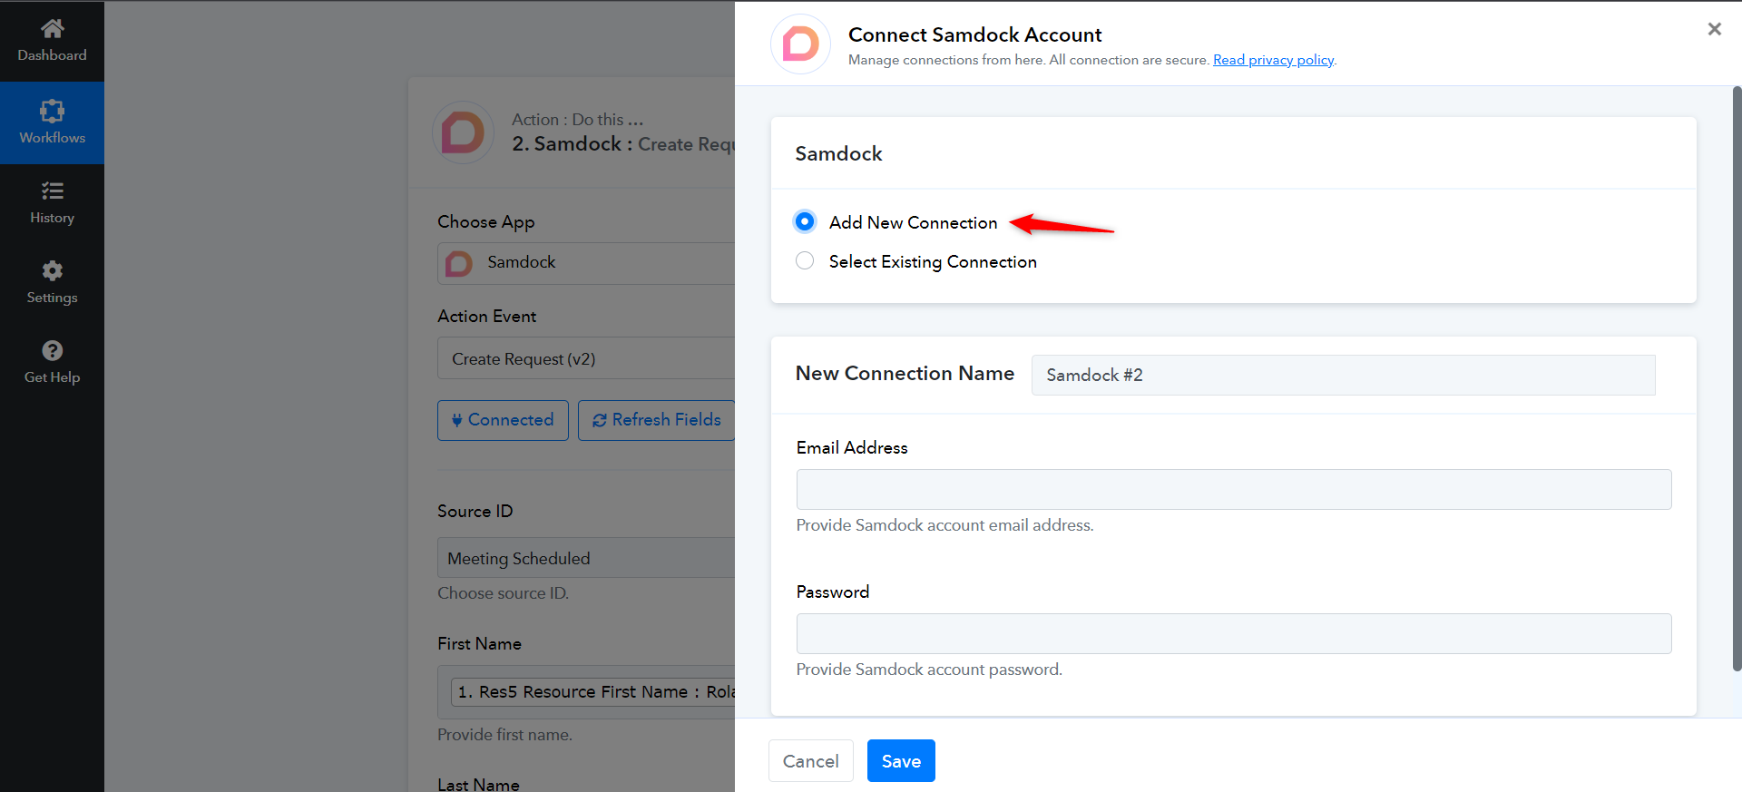Image resolution: width=1742 pixels, height=792 pixels.
Task: Click the dialog vertical scrollbar
Action: (1737, 378)
